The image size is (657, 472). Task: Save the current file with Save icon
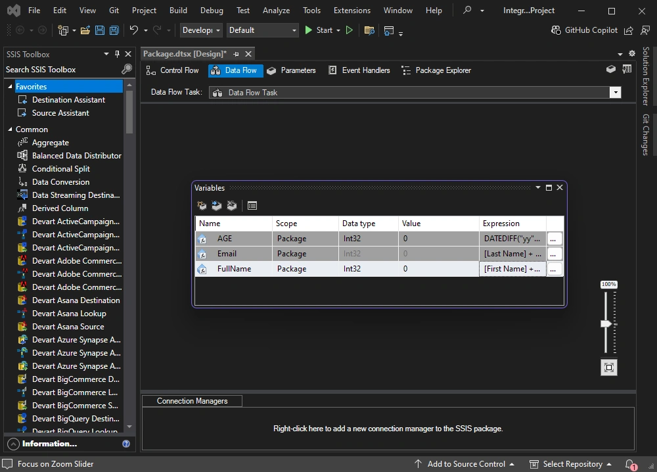pyautogui.click(x=100, y=30)
